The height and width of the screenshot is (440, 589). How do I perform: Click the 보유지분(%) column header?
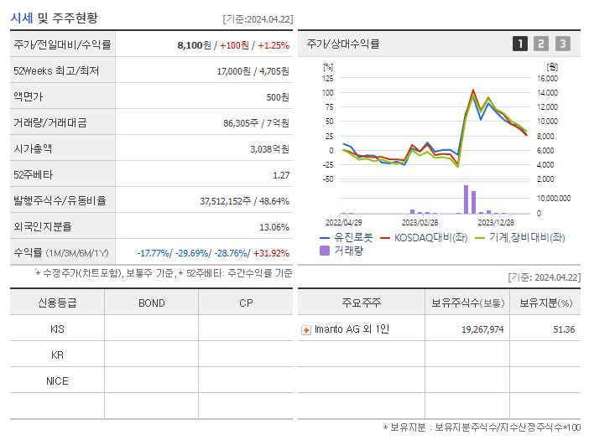tap(546, 303)
